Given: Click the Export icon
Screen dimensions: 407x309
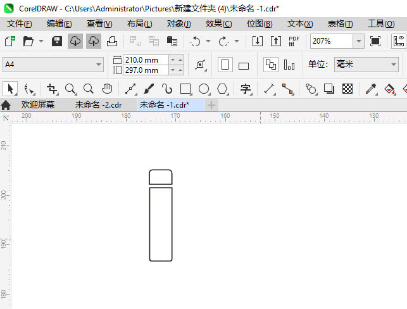Looking at the screenshot, I should click(x=276, y=41).
